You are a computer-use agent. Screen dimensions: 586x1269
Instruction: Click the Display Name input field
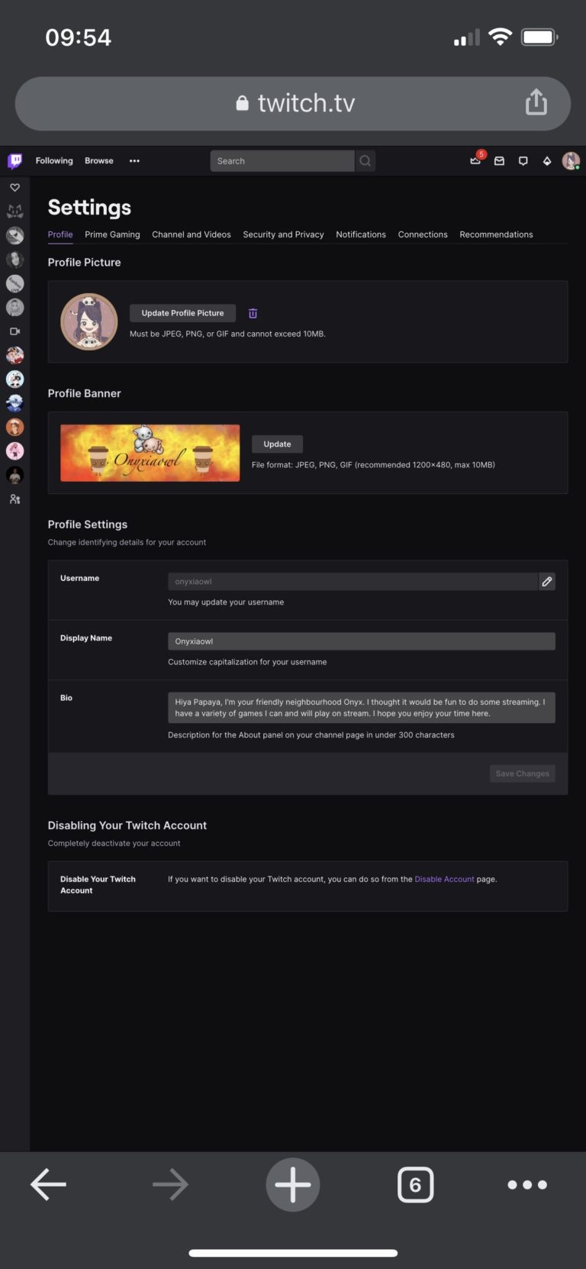[x=362, y=641]
